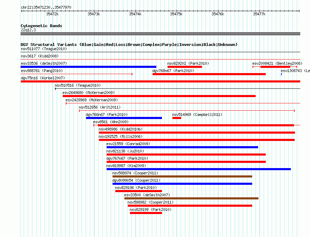The image size is (310, 237).
Task: Click the 35477k ruler position label
Action: [x=259, y=14]
